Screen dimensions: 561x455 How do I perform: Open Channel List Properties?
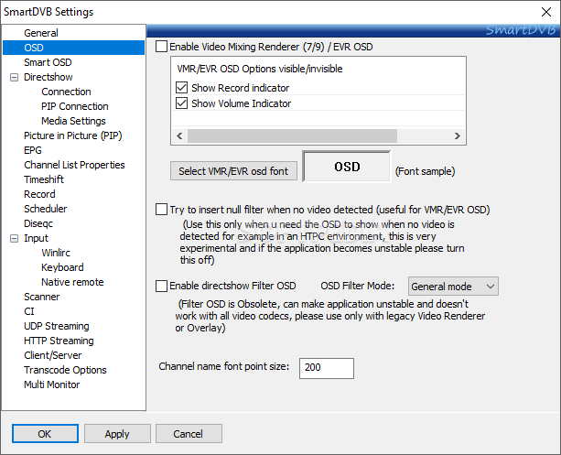[x=74, y=165]
